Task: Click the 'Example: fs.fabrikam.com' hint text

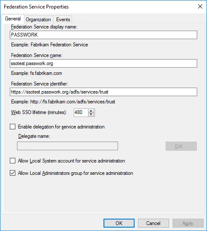Action: (x=37, y=73)
